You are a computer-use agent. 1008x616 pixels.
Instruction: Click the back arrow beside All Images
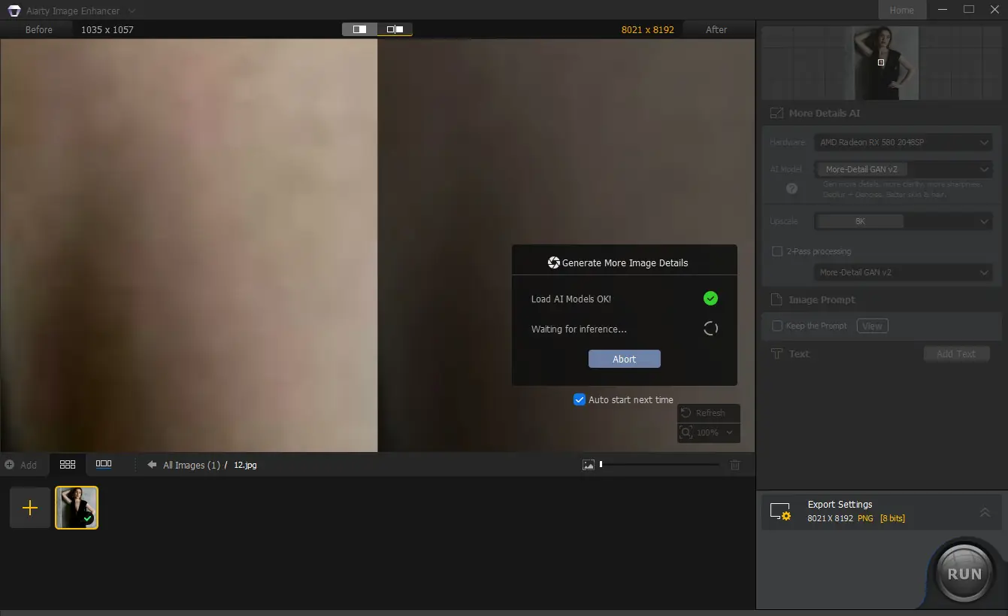pyautogui.click(x=152, y=465)
